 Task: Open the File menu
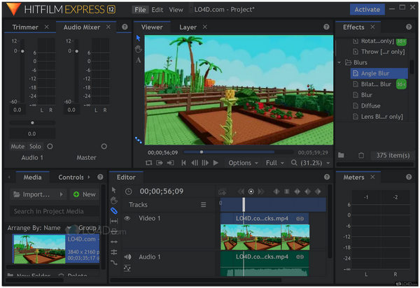pyautogui.click(x=140, y=10)
